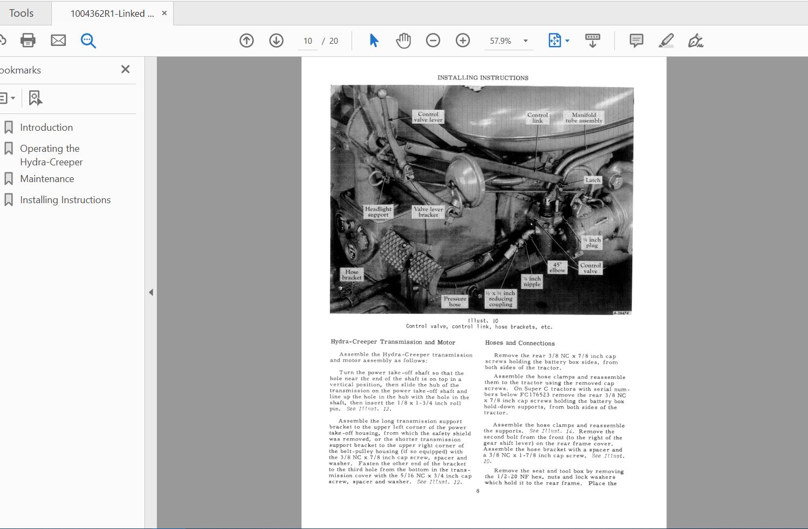Screen dimensions: 808x529
Task: Click the Print file icon
Action: pos(28,41)
